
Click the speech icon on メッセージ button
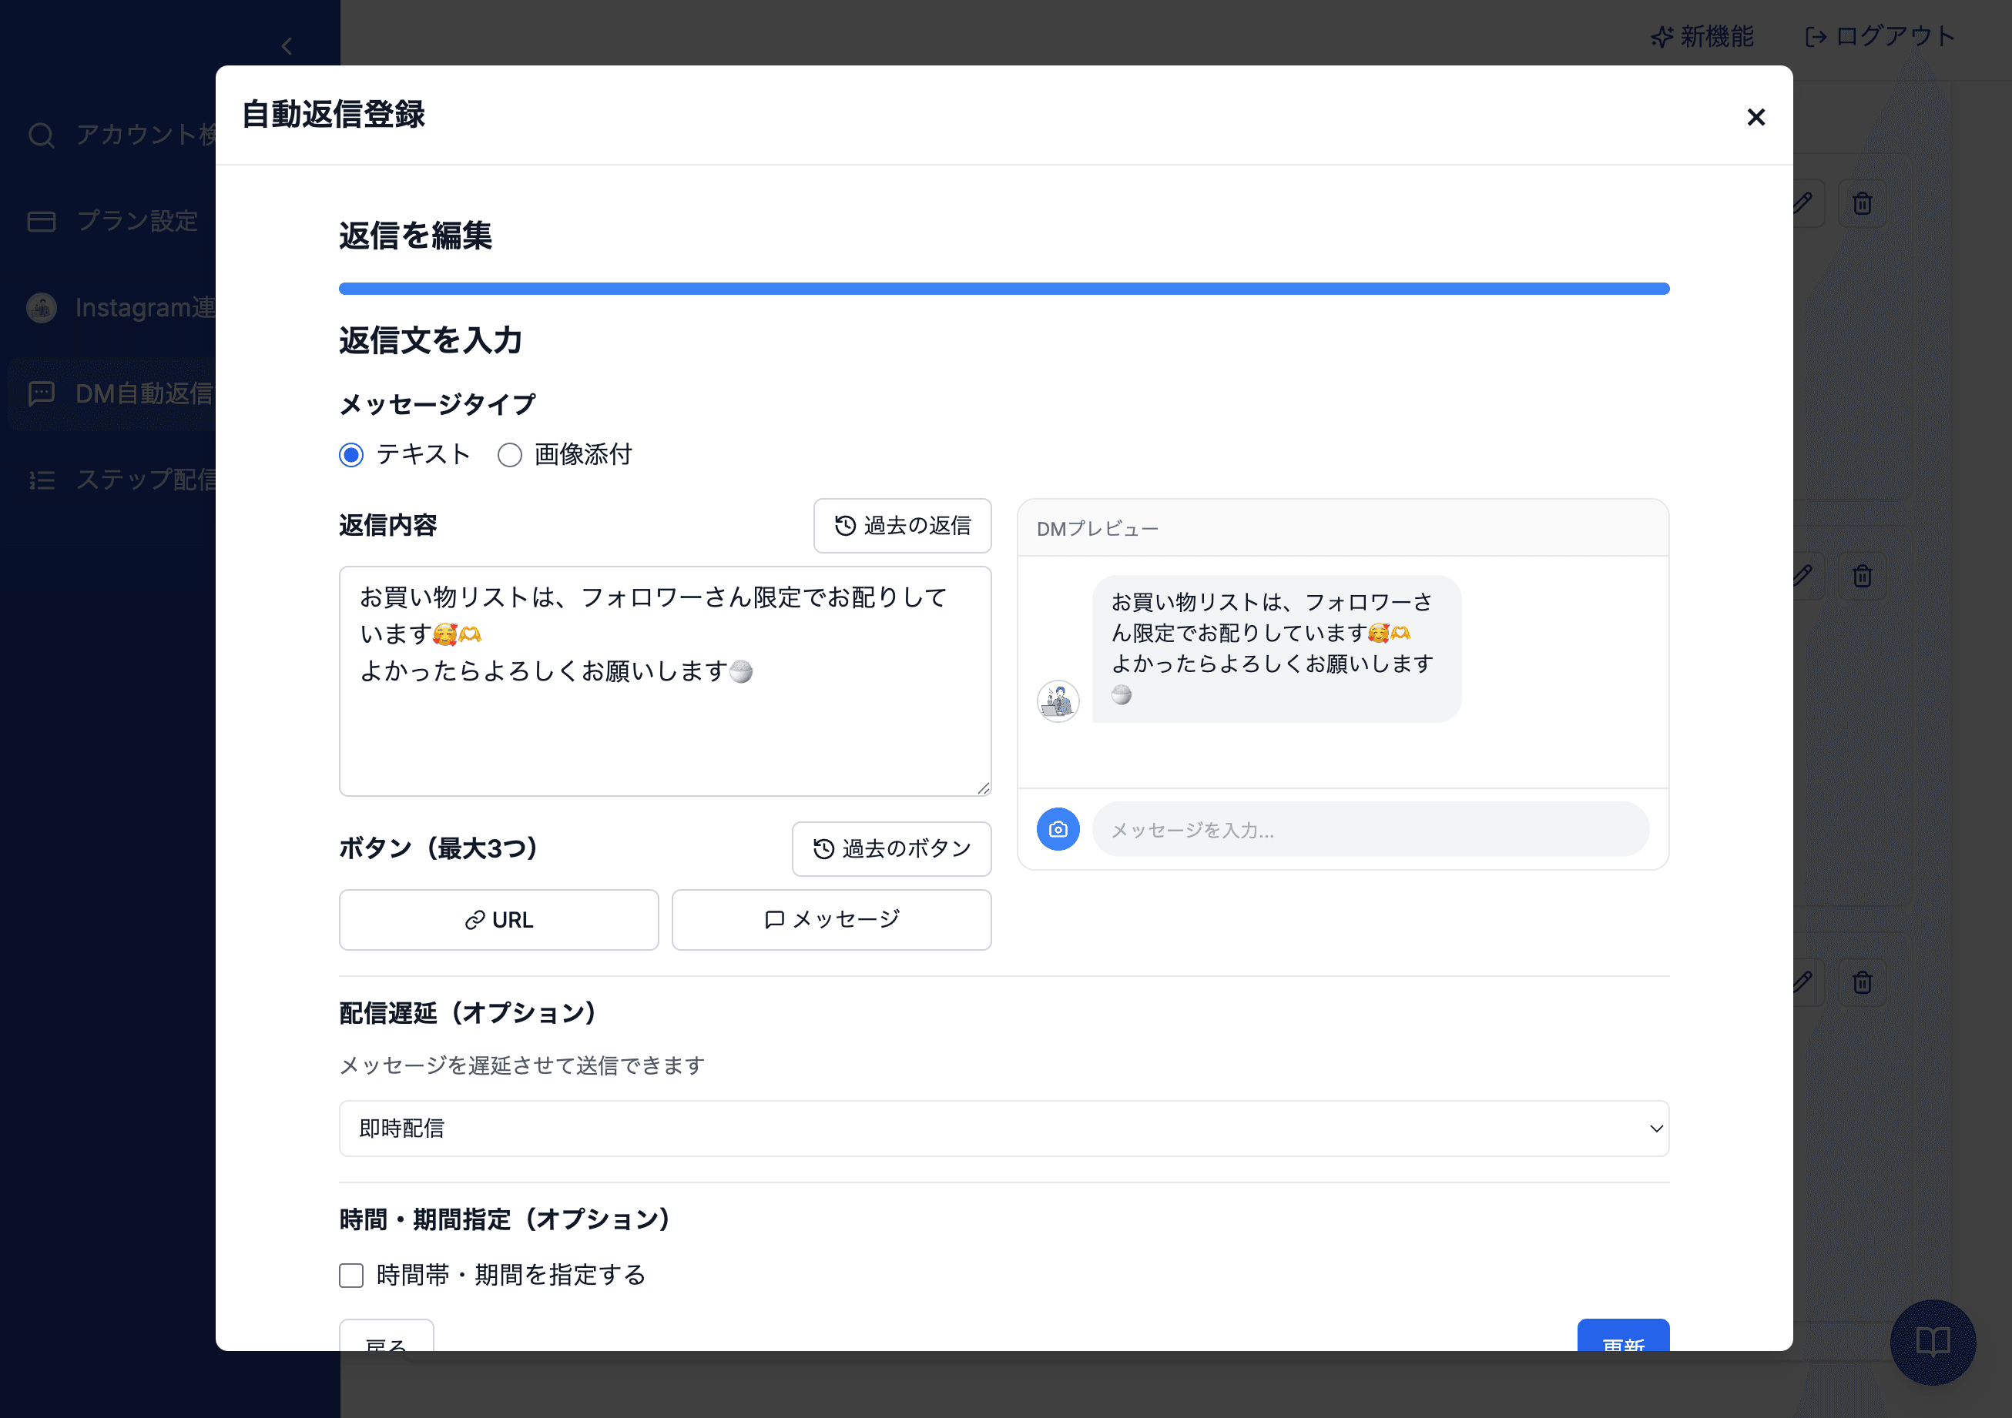click(774, 920)
